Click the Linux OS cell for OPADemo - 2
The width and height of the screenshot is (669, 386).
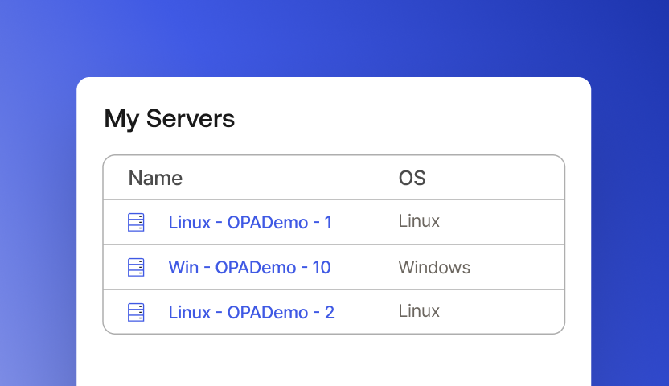(419, 311)
